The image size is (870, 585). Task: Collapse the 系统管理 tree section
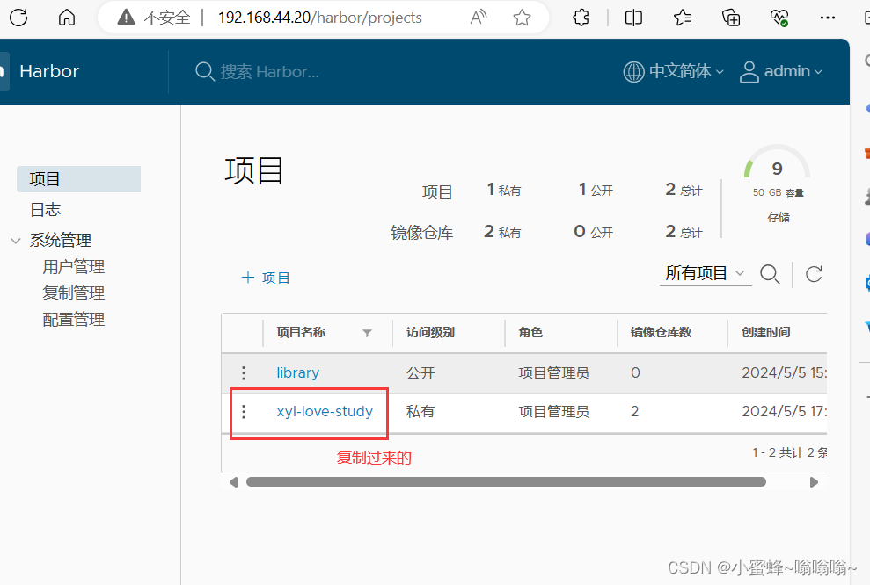click(16, 241)
